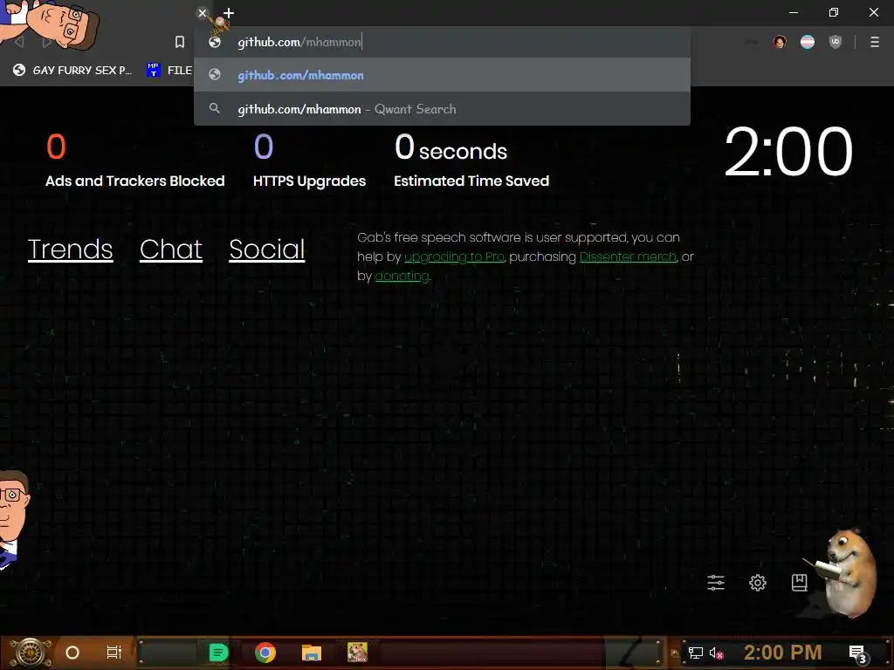Click the globe icon in address bar
This screenshot has width=894, height=670.
click(x=215, y=42)
